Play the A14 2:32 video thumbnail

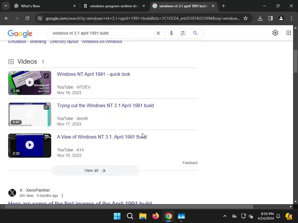30,145
